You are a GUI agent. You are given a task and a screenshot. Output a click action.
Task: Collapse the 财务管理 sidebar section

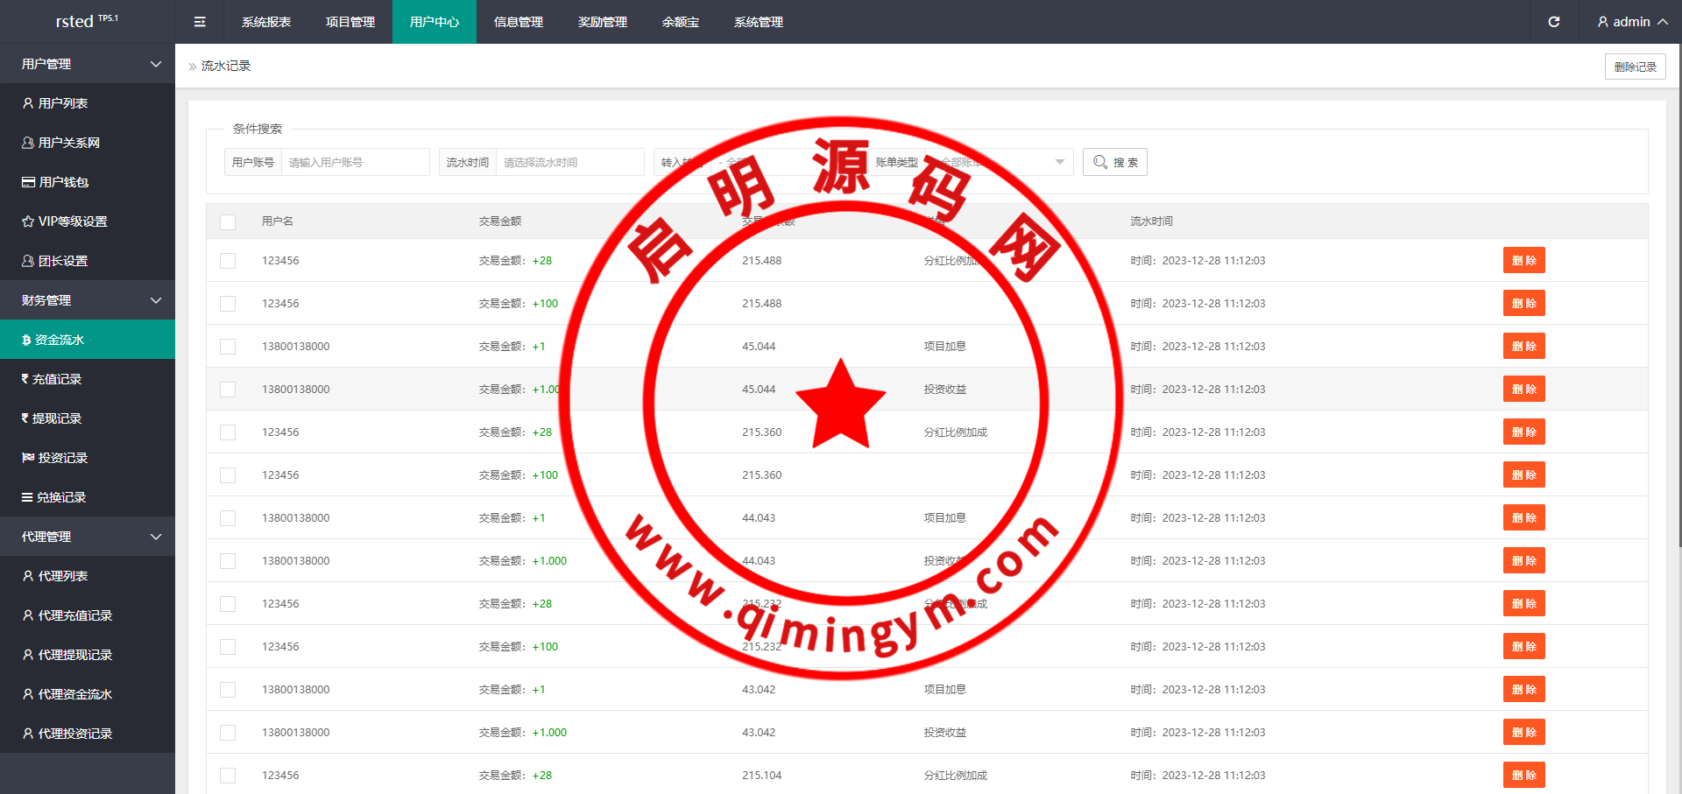coord(156,300)
